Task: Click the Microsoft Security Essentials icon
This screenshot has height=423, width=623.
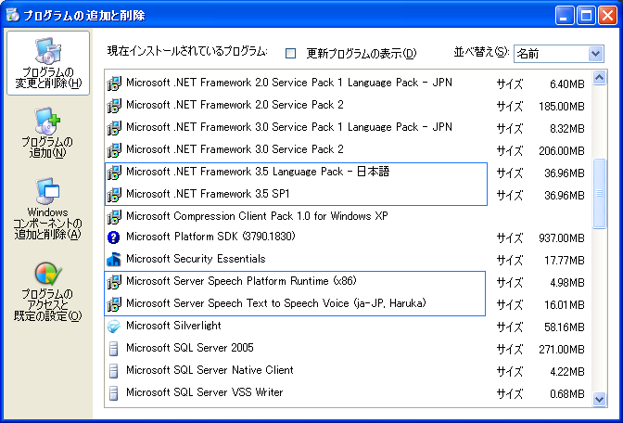Action: pyautogui.click(x=114, y=260)
